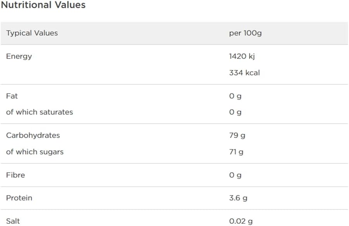Click the Energy row label
349x226 pixels.
click(x=19, y=56)
